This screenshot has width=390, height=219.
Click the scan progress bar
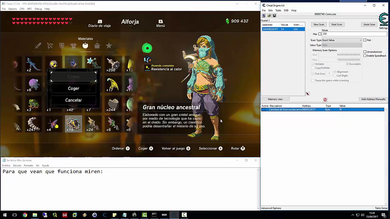(328, 16)
